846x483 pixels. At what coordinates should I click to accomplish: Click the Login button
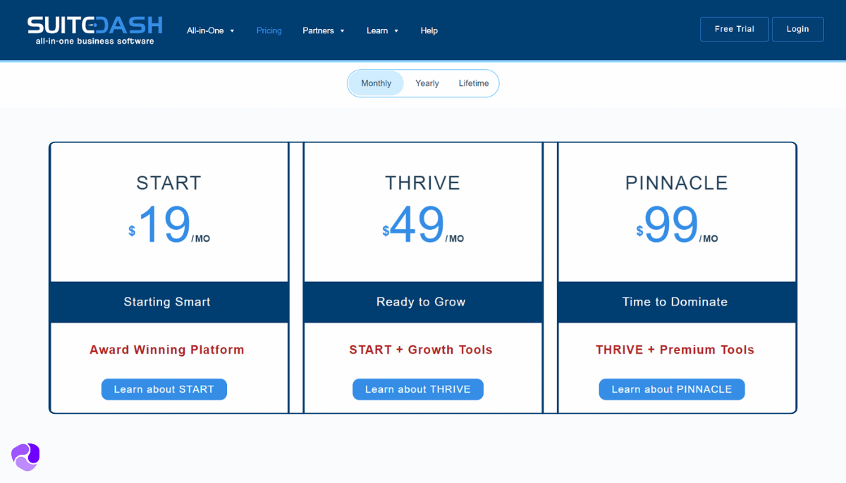(x=797, y=30)
